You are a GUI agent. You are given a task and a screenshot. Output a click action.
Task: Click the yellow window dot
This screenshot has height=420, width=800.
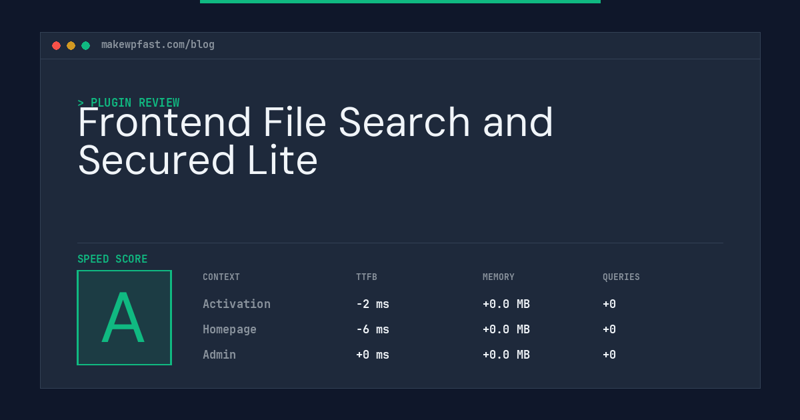pyautogui.click(x=71, y=45)
